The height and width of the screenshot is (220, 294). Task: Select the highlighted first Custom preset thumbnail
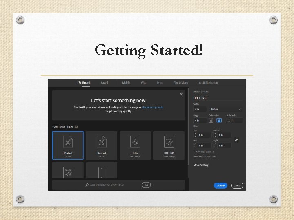68,145
